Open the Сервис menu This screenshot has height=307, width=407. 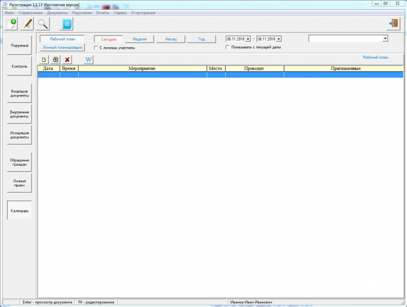pos(120,12)
